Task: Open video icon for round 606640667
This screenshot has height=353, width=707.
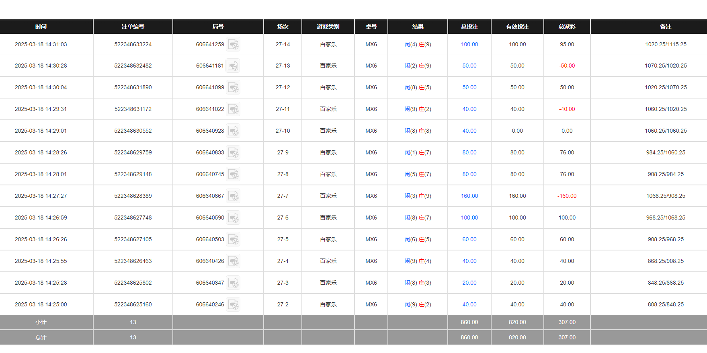Action: (233, 196)
